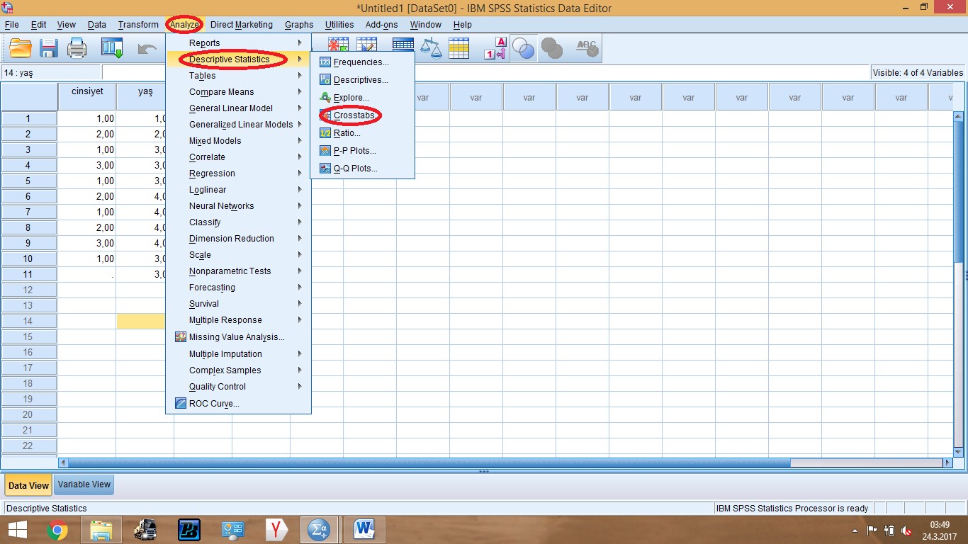Open the ROC Curve menu item

(x=238, y=404)
